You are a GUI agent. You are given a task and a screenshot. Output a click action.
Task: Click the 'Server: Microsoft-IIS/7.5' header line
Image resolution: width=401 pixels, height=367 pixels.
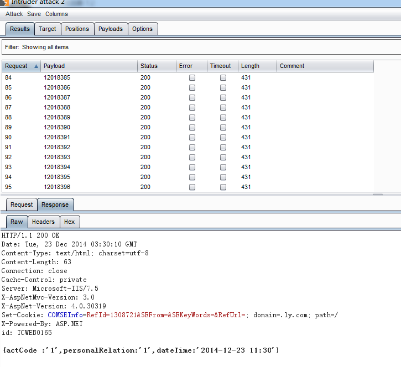(50, 289)
